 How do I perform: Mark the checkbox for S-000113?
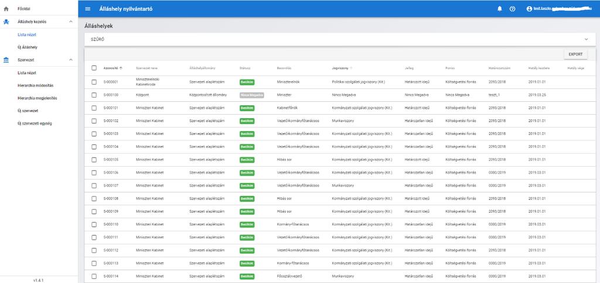(94, 263)
